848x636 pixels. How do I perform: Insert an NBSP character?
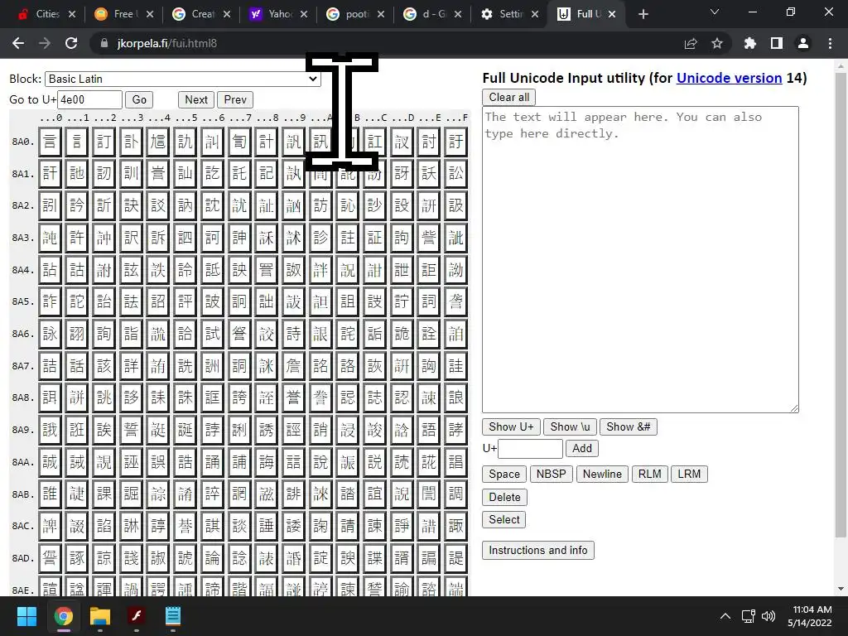click(551, 475)
